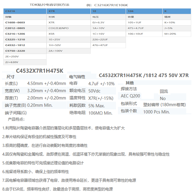The width and height of the screenshot is (194, 194).
Task: Click the 其他 section heading
Action: (x=130, y=83)
